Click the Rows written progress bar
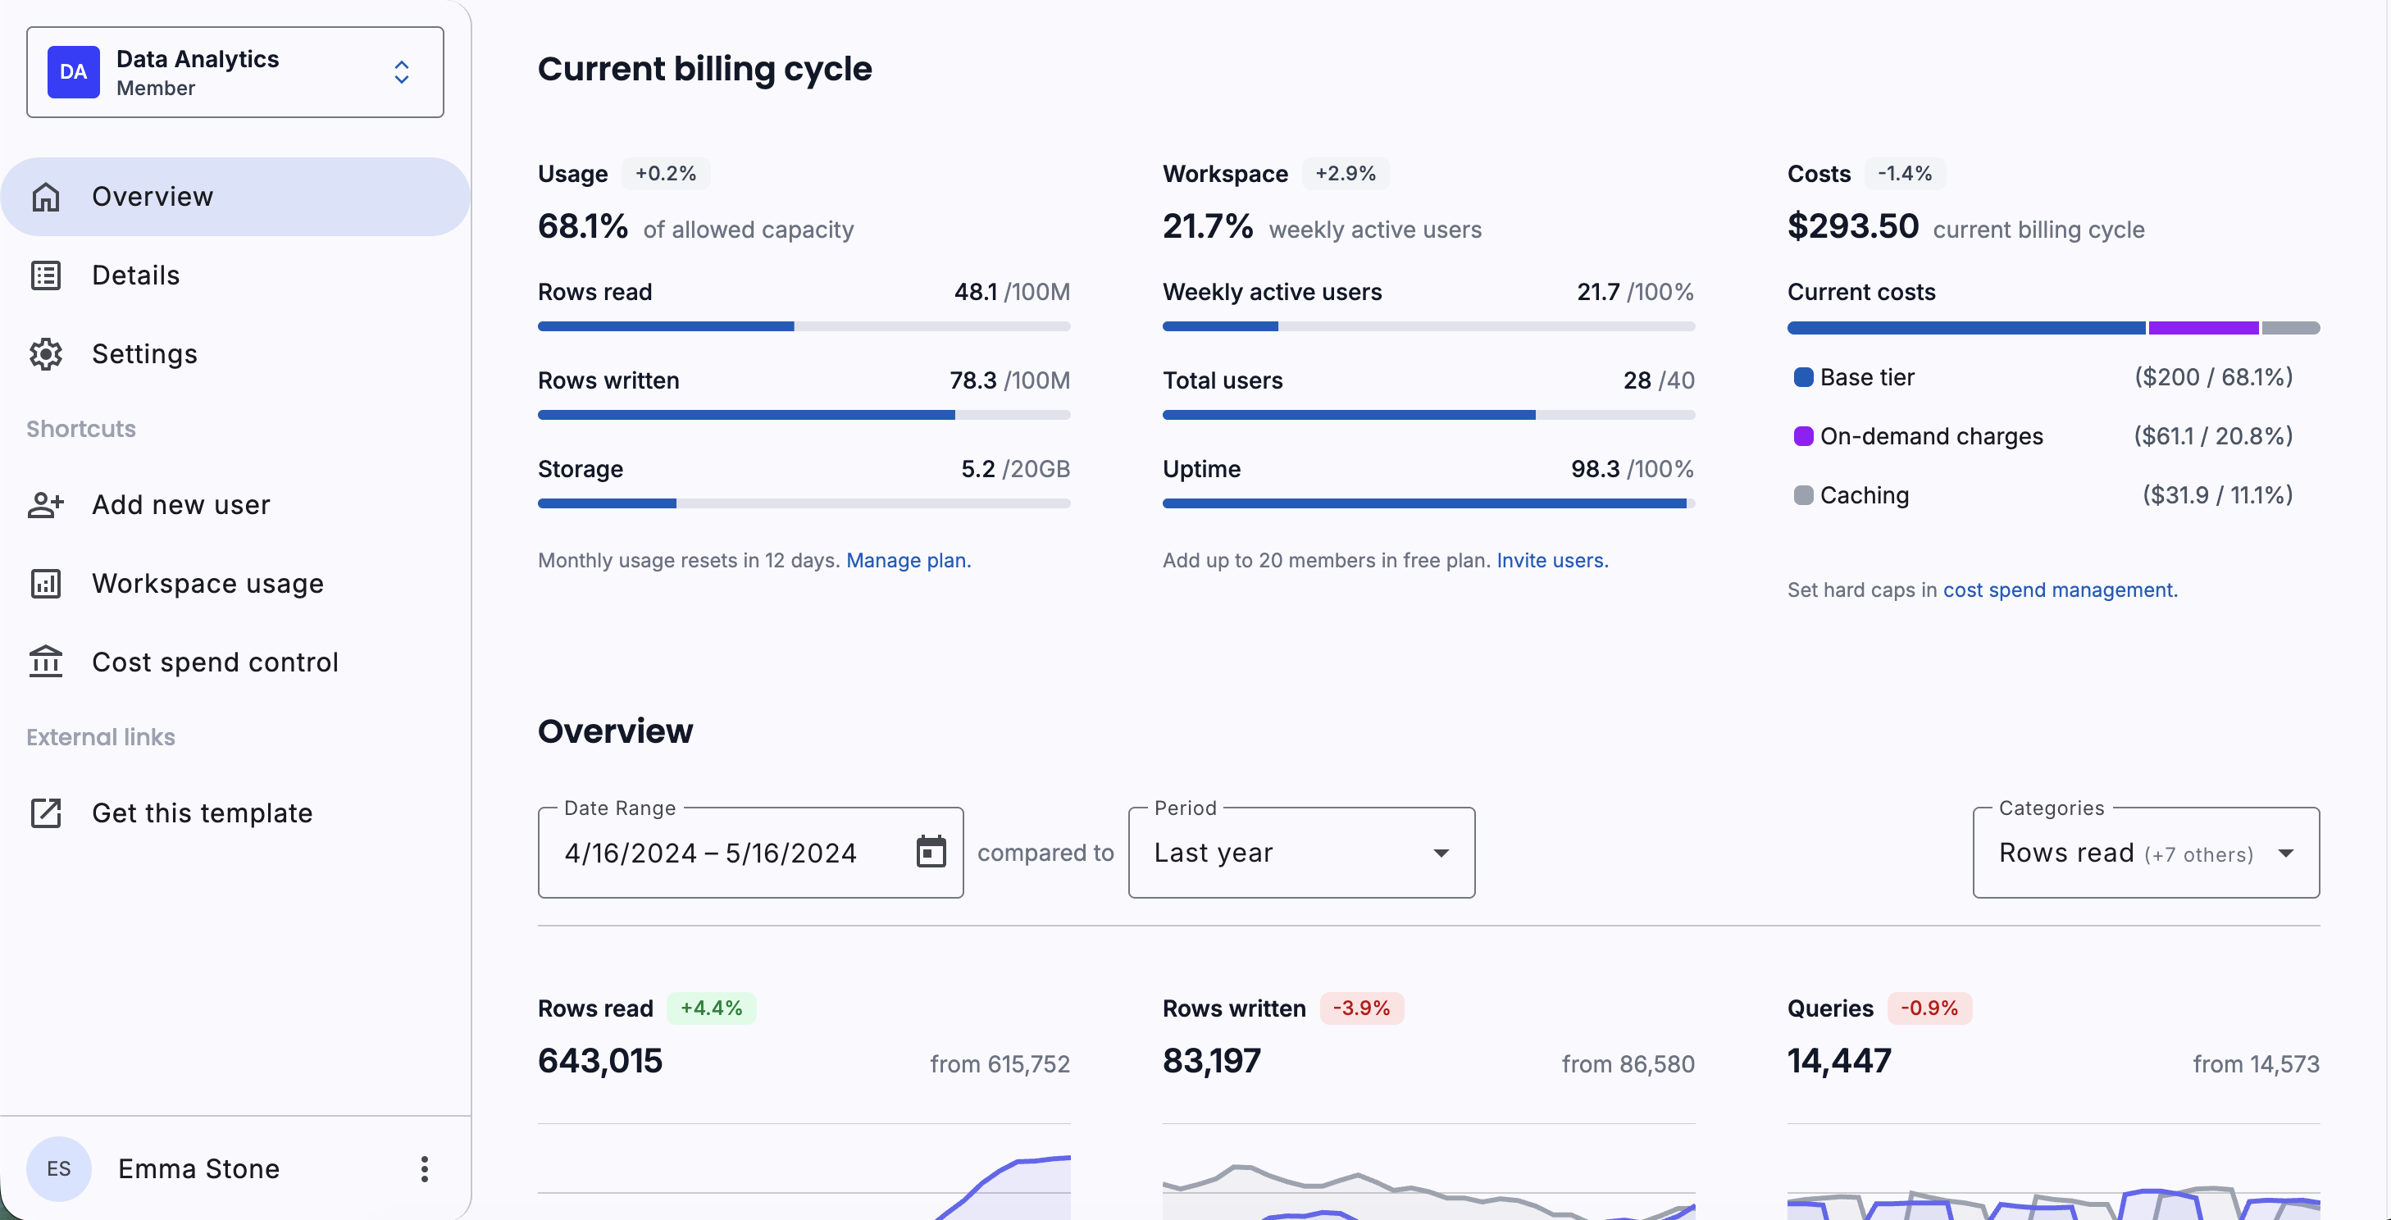 coord(803,415)
